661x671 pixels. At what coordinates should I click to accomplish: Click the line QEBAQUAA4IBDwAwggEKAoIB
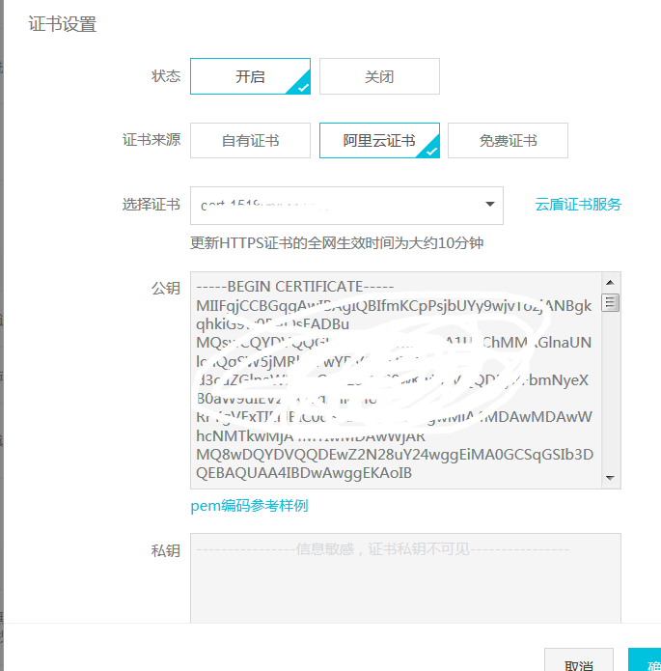click(x=304, y=473)
